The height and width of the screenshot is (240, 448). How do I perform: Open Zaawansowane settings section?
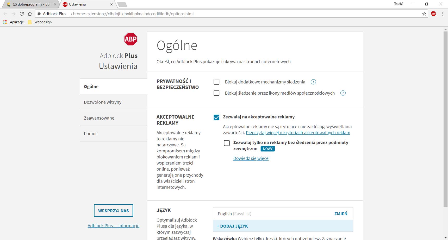click(114, 118)
